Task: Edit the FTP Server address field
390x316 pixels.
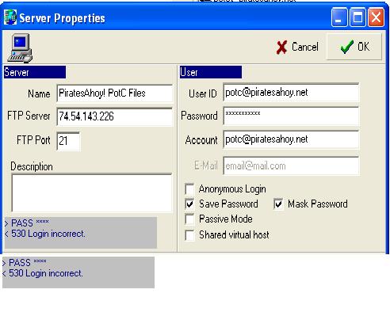Action: [x=114, y=116]
